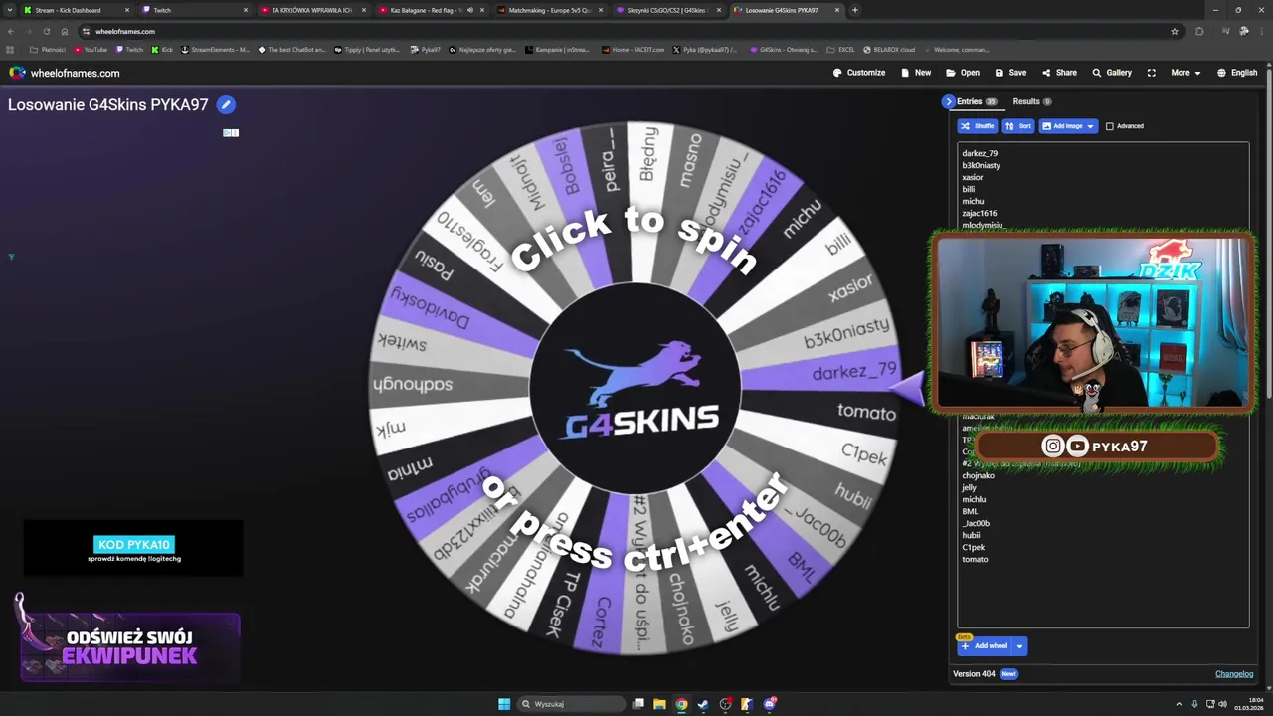Edit wheel title with pencil icon
Image resolution: width=1273 pixels, height=716 pixels.
coord(226,104)
